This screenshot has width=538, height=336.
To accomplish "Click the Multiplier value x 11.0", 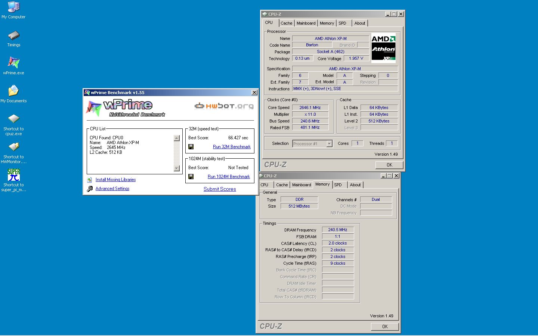I will (310, 114).
